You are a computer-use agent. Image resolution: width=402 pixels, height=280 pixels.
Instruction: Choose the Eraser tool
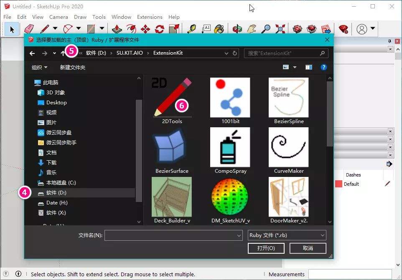point(29,29)
